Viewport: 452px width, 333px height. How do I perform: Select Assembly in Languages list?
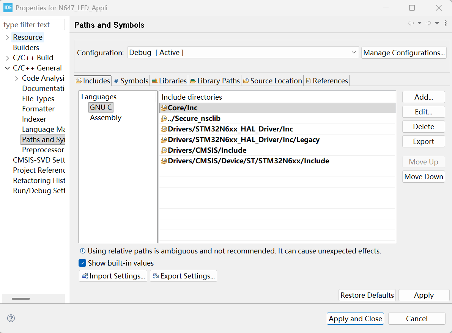point(106,118)
